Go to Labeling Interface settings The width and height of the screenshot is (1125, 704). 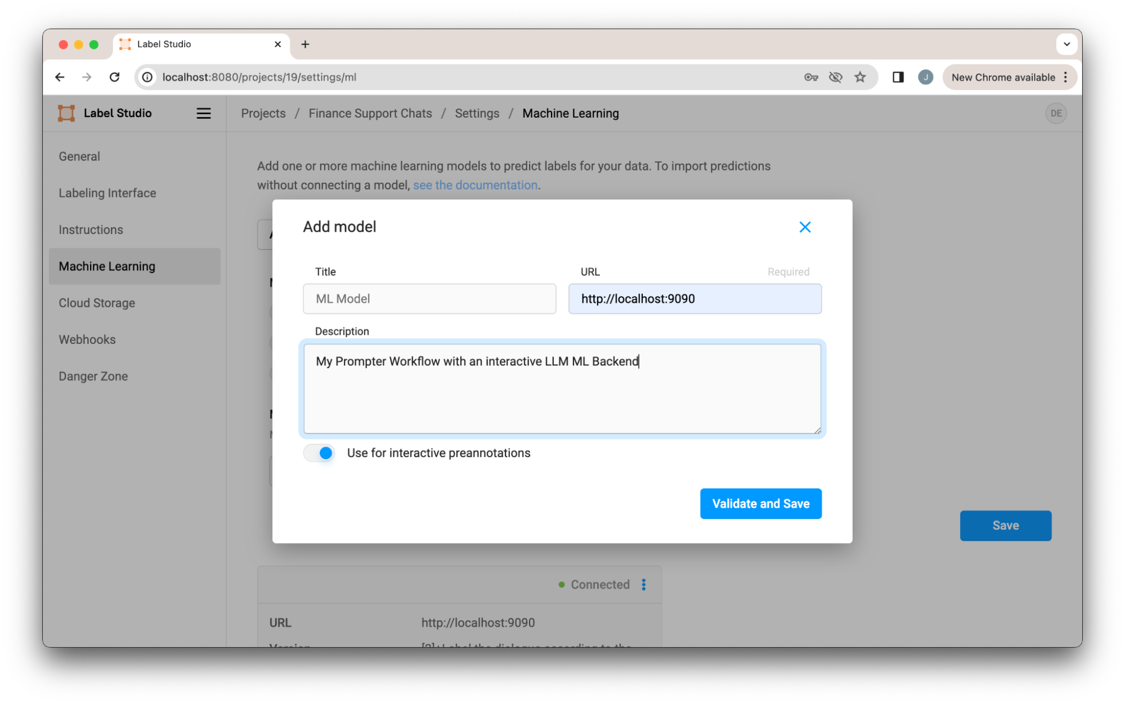(107, 193)
